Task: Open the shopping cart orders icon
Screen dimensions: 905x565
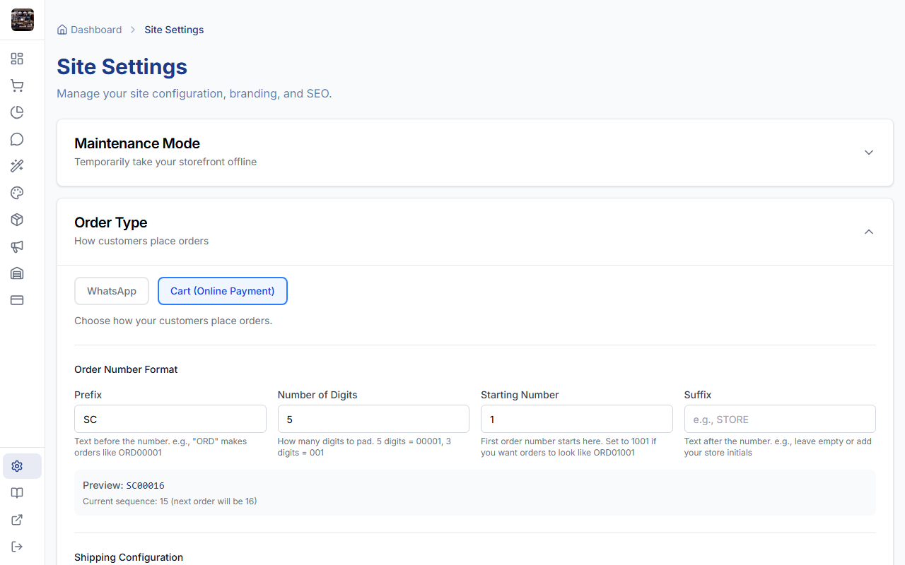Action: [x=17, y=85]
